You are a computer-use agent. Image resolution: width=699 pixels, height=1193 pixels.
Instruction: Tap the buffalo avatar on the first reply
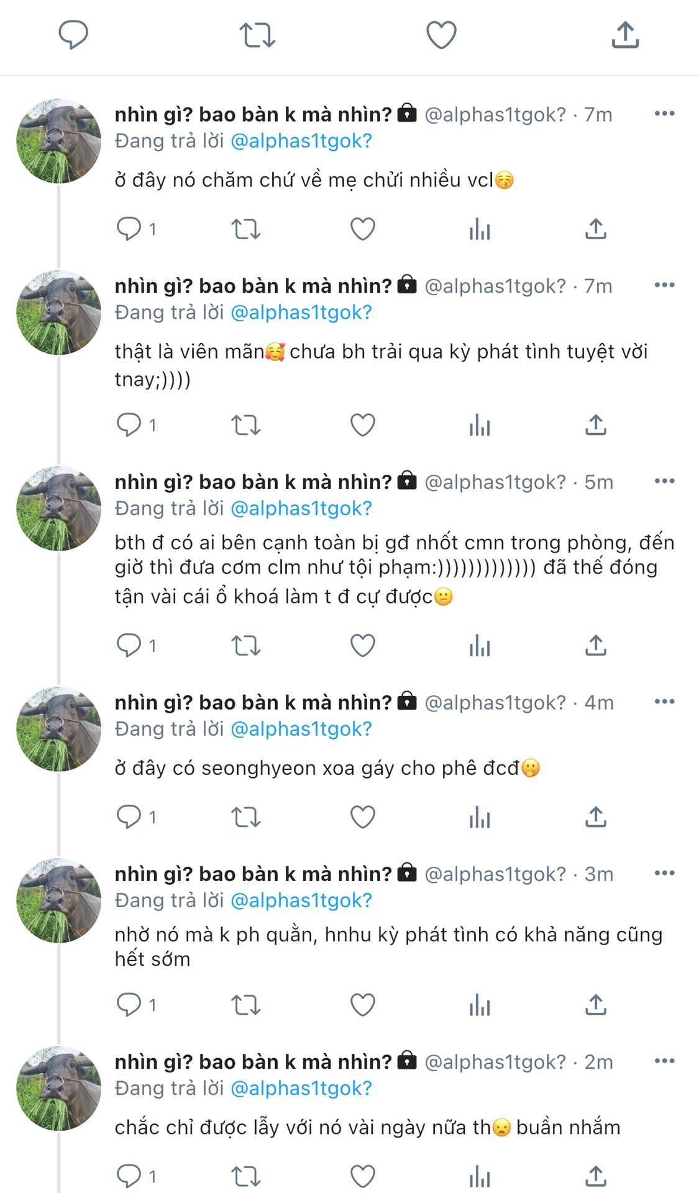[58, 141]
